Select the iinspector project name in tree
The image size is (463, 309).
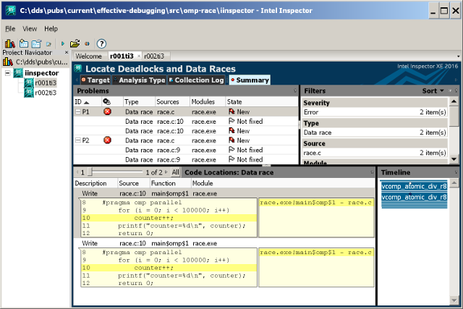(42, 73)
